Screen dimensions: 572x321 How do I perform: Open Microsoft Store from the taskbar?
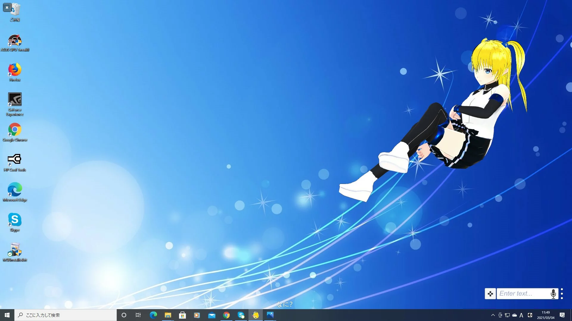pyautogui.click(x=182, y=315)
